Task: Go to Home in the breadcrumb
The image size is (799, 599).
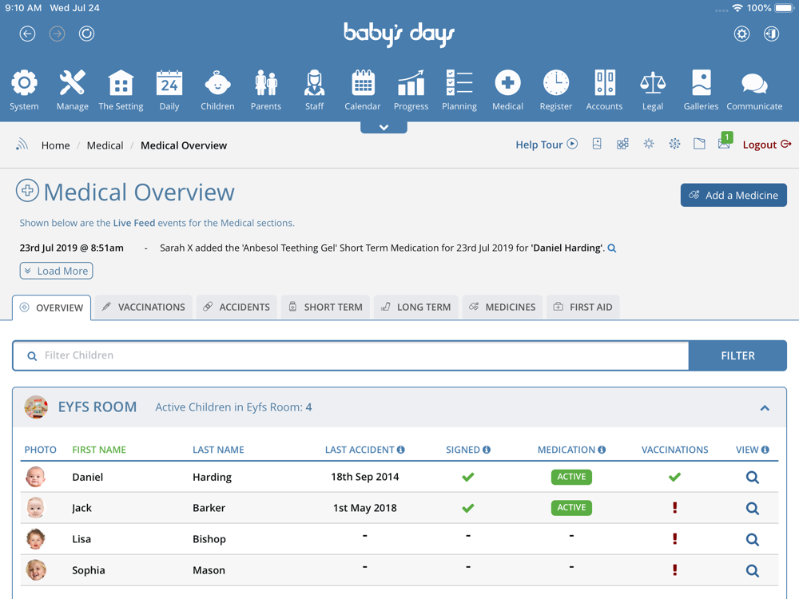Action: coord(56,145)
